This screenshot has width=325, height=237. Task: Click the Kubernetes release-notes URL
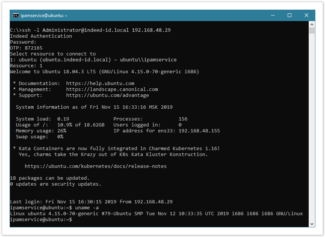(x=96, y=166)
